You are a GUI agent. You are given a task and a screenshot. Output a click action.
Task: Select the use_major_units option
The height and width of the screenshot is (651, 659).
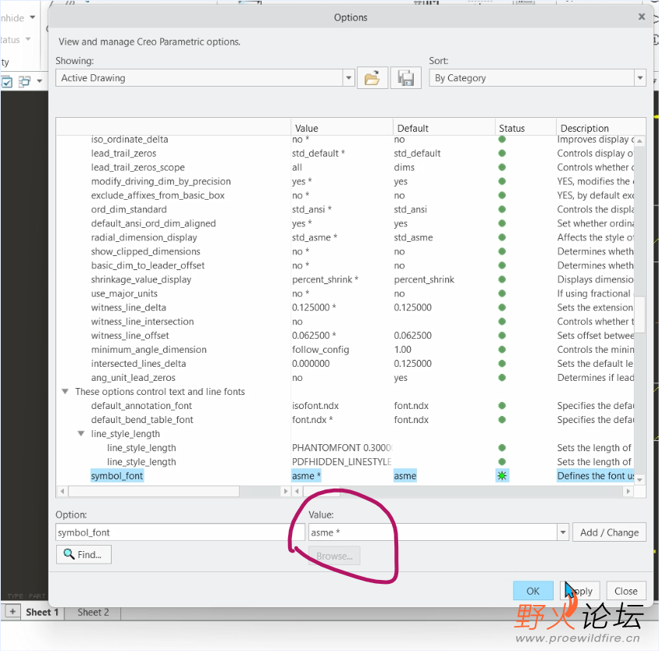pyautogui.click(x=124, y=293)
